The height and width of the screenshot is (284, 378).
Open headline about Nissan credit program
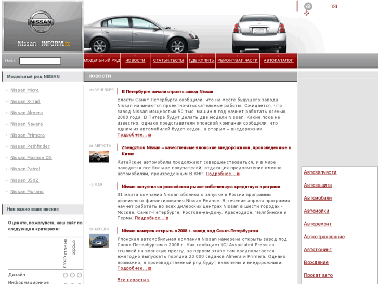pos(201,187)
